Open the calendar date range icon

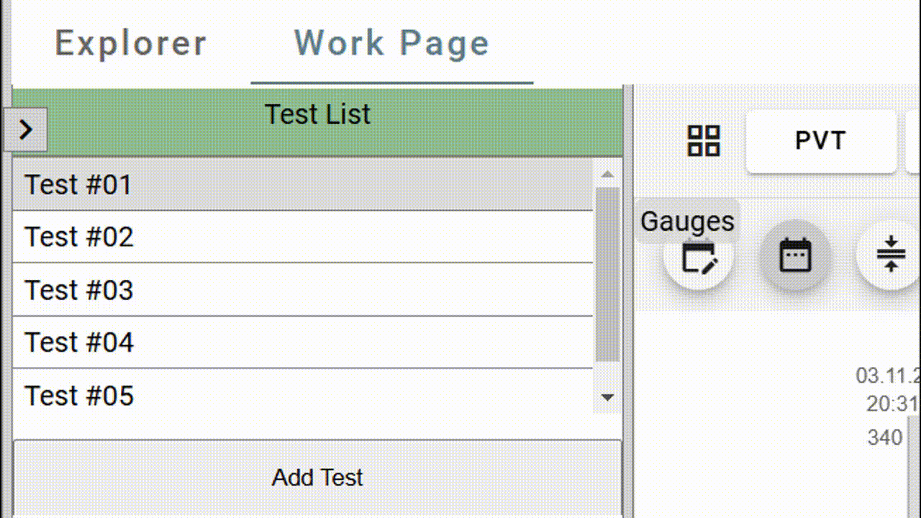coord(795,255)
